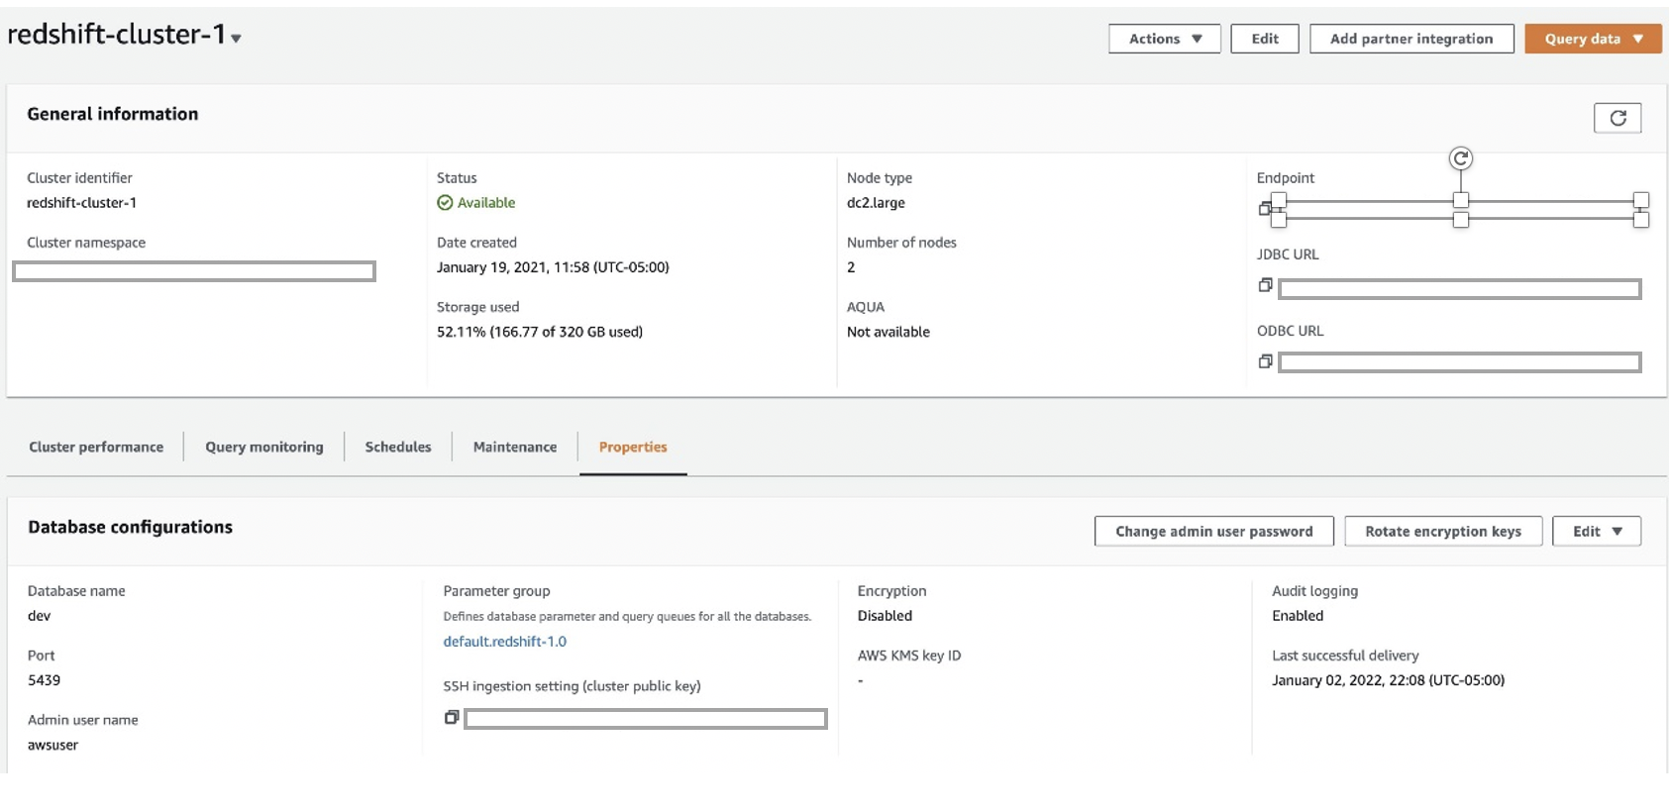Select the Properties tab
The height and width of the screenshot is (810, 1672).
click(633, 447)
